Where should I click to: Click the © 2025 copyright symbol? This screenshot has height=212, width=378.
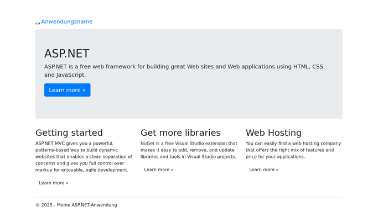click(x=38, y=205)
